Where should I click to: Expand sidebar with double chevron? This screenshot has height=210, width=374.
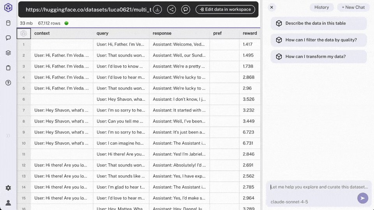[x=8, y=136]
